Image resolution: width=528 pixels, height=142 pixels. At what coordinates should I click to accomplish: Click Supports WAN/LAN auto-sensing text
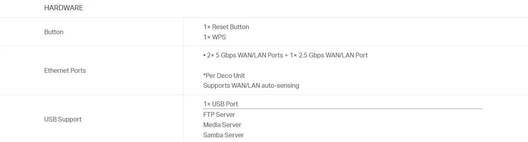point(251,85)
